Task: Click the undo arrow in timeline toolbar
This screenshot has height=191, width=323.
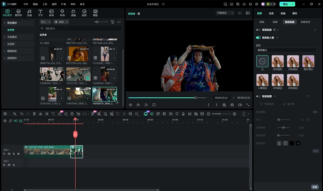Action: 22,114
